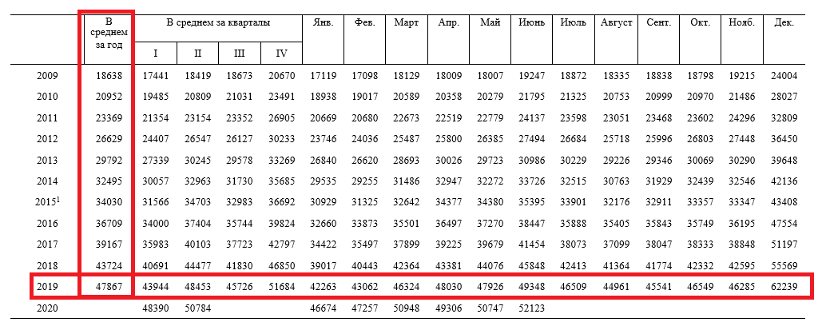Click the 2020 row label
This screenshot has width=822, height=322.
pyautogui.click(x=47, y=308)
